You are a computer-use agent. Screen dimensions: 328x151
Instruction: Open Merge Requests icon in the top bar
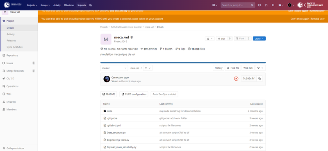tap(266, 5)
